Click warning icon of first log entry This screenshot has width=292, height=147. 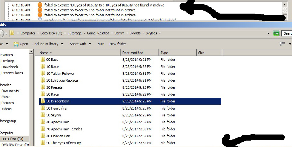coord(40,5)
